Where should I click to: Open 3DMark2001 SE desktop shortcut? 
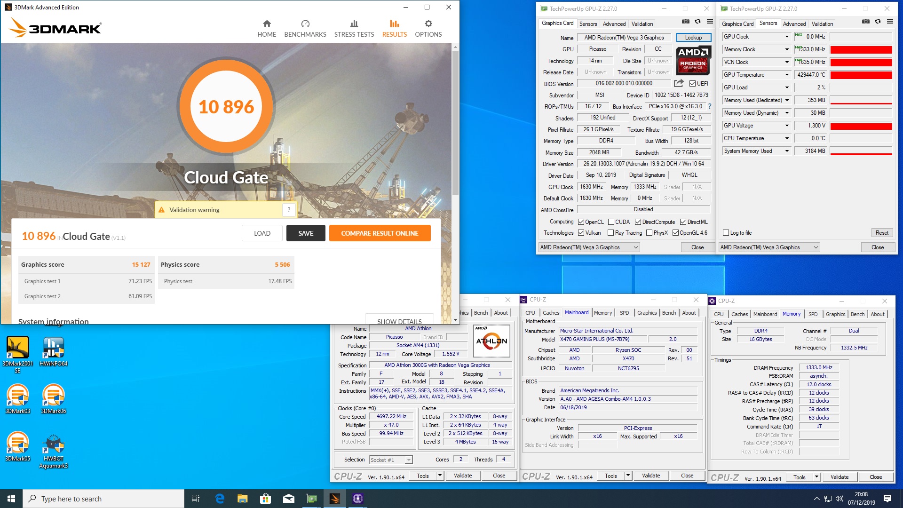point(17,356)
